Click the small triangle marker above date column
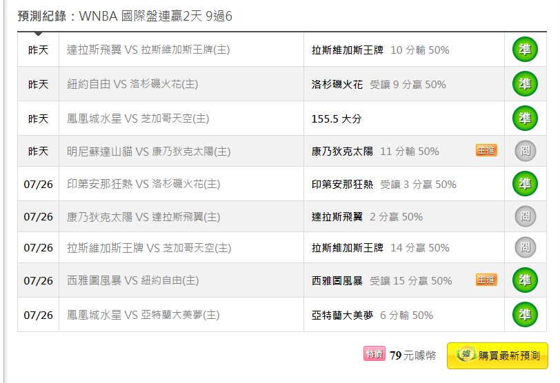Screen dimensions: 560x383 pos(38,34)
